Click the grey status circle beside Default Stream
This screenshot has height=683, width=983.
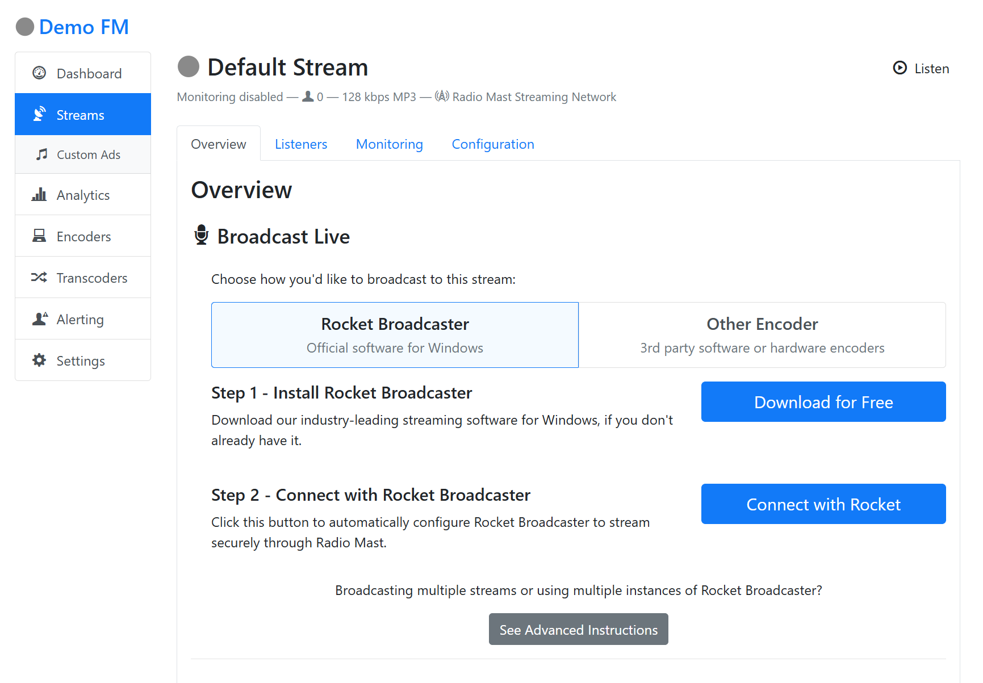(189, 66)
